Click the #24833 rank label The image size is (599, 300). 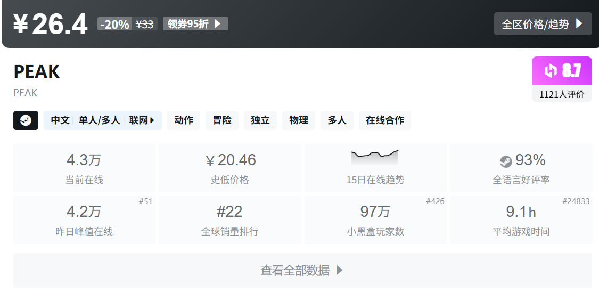[576, 201]
